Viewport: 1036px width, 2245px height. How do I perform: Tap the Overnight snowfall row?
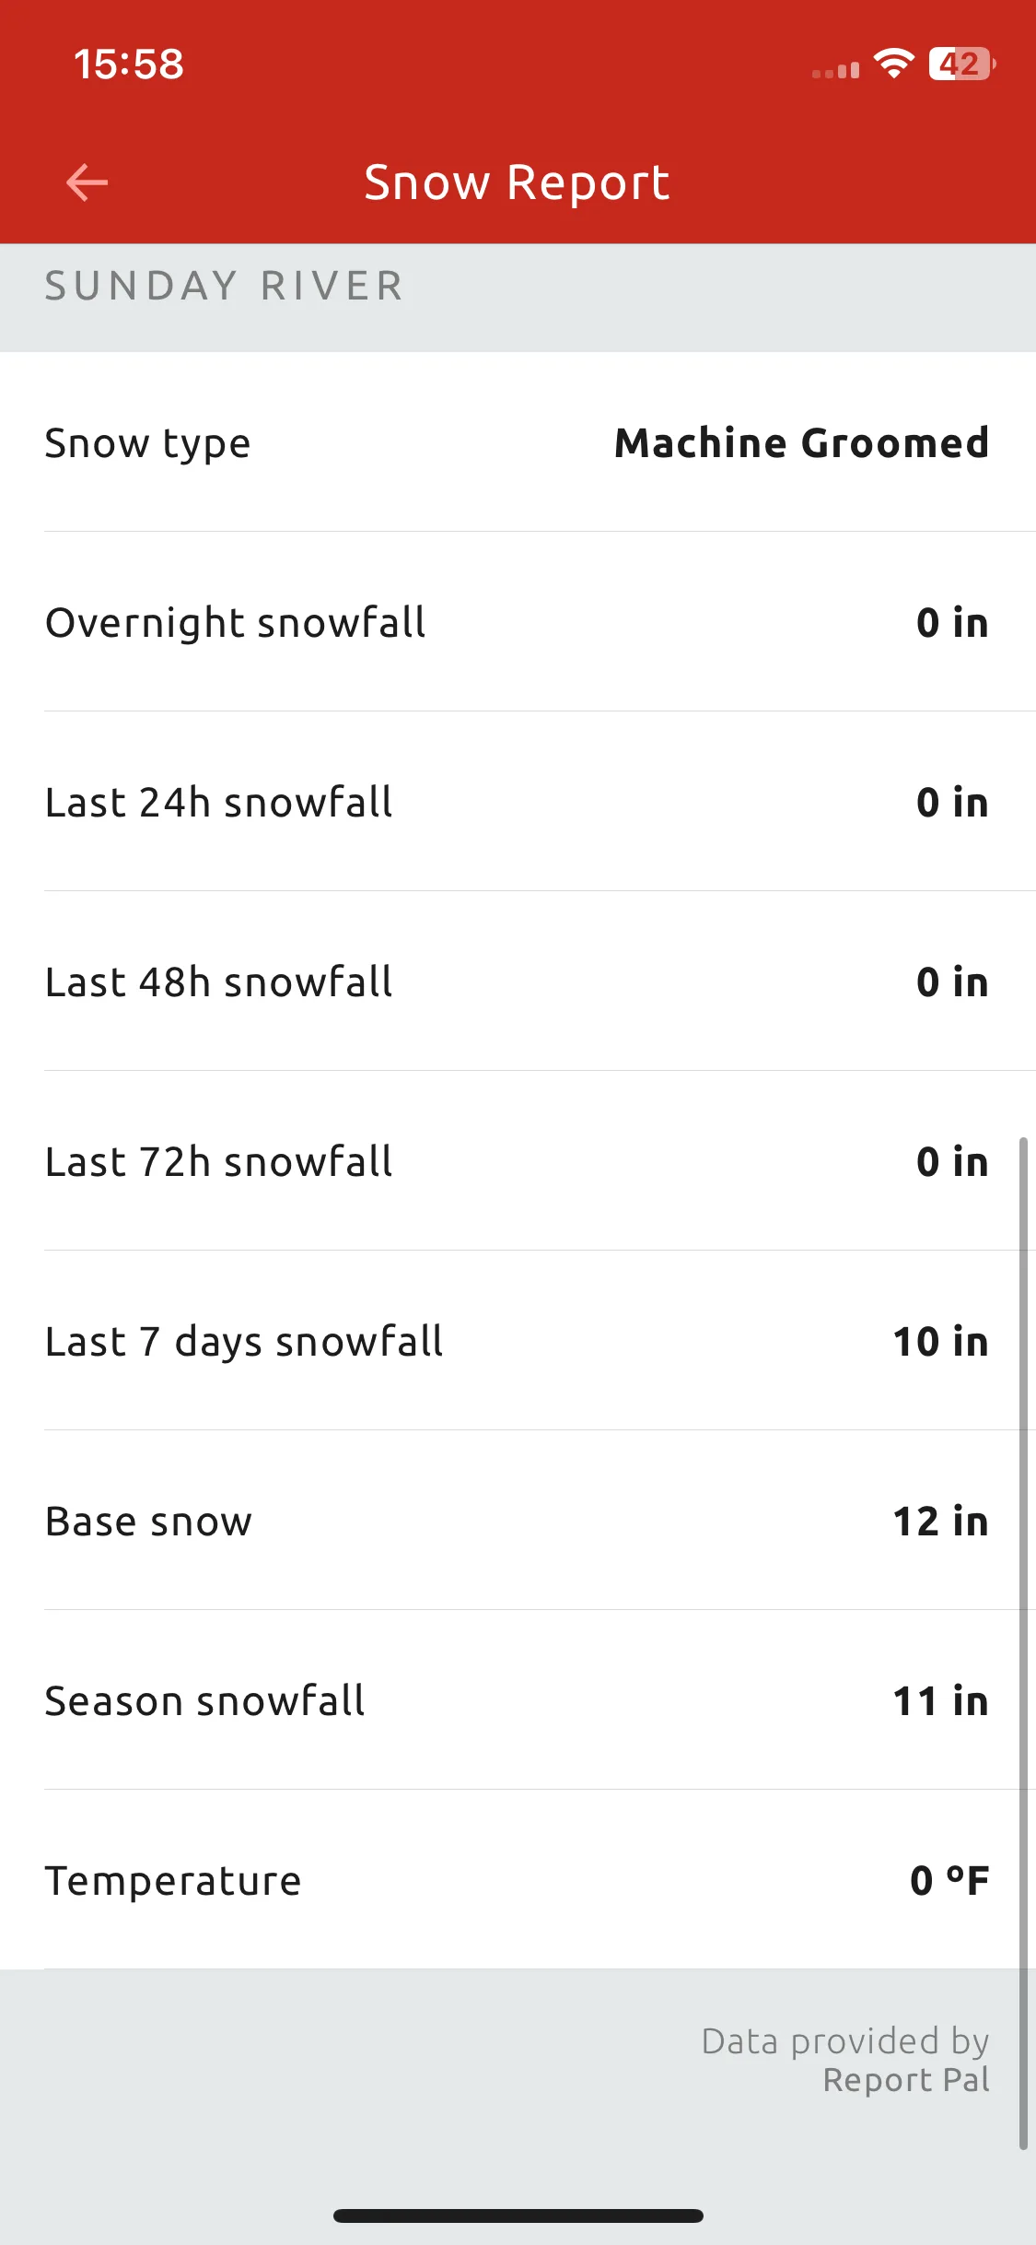point(518,622)
